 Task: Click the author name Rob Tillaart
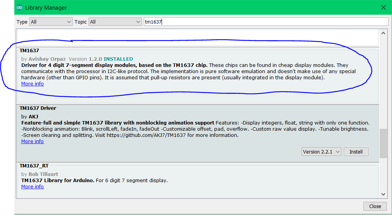click(x=43, y=174)
